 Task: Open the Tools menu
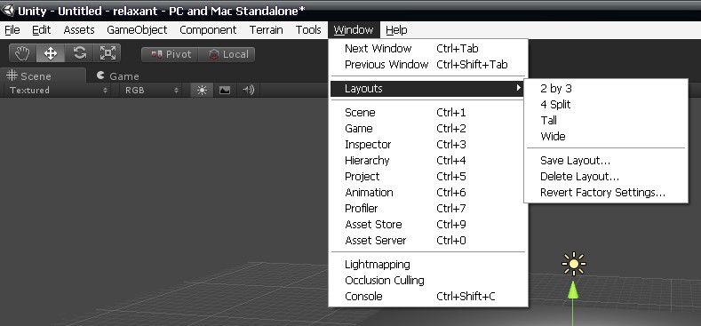[x=308, y=30]
